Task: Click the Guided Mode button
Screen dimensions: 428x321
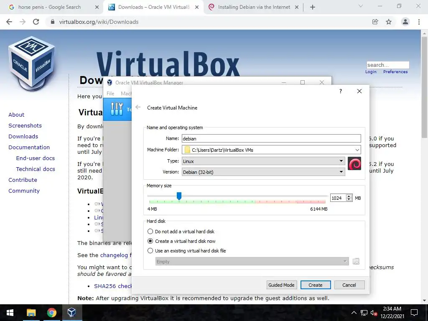Action: point(281,285)
